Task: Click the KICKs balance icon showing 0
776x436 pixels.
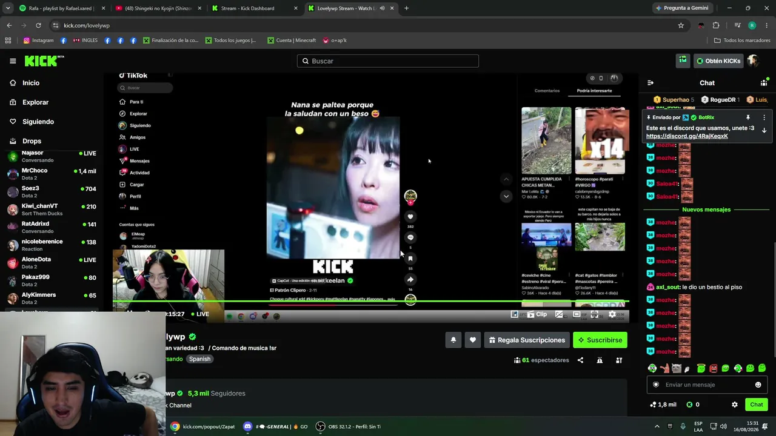Action: [x=689, y=405]
